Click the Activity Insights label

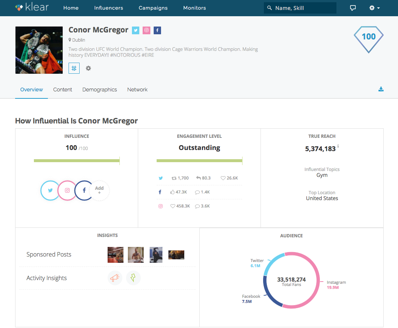[46, 278]
